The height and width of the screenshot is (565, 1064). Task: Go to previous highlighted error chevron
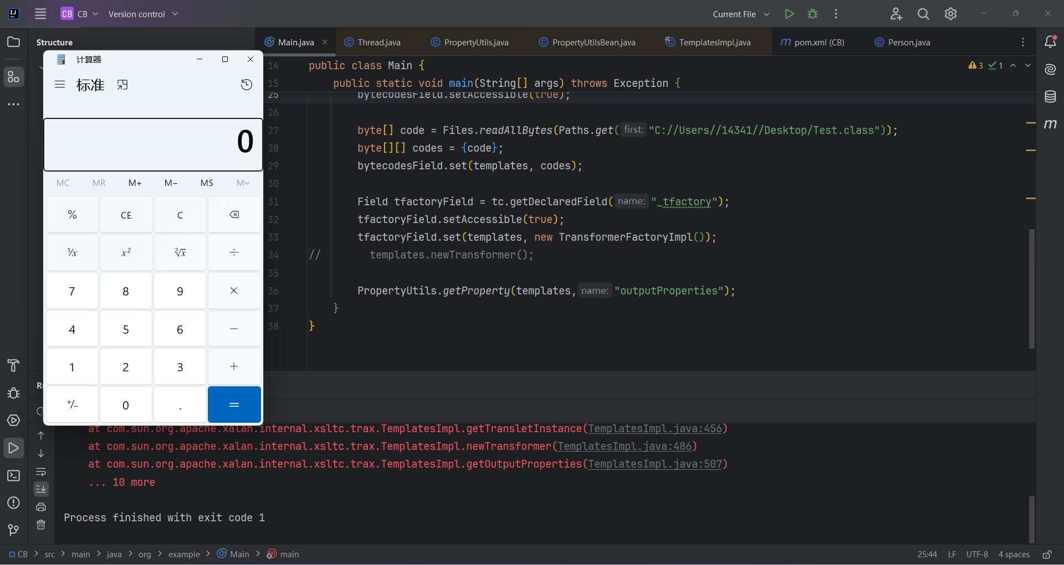pyautogui.click(x=1013, y=65)
